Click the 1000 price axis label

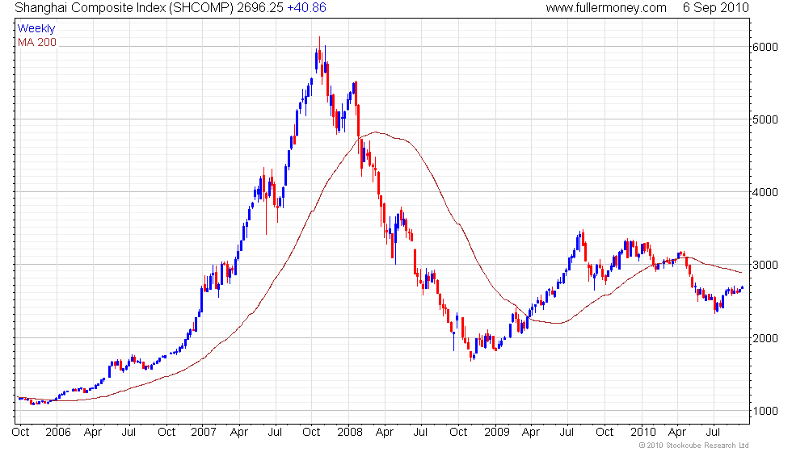pyautogui.click(x=765, y=411)
